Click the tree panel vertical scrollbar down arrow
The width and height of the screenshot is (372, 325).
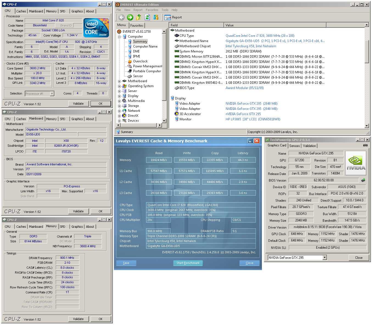tap(164, 121)
